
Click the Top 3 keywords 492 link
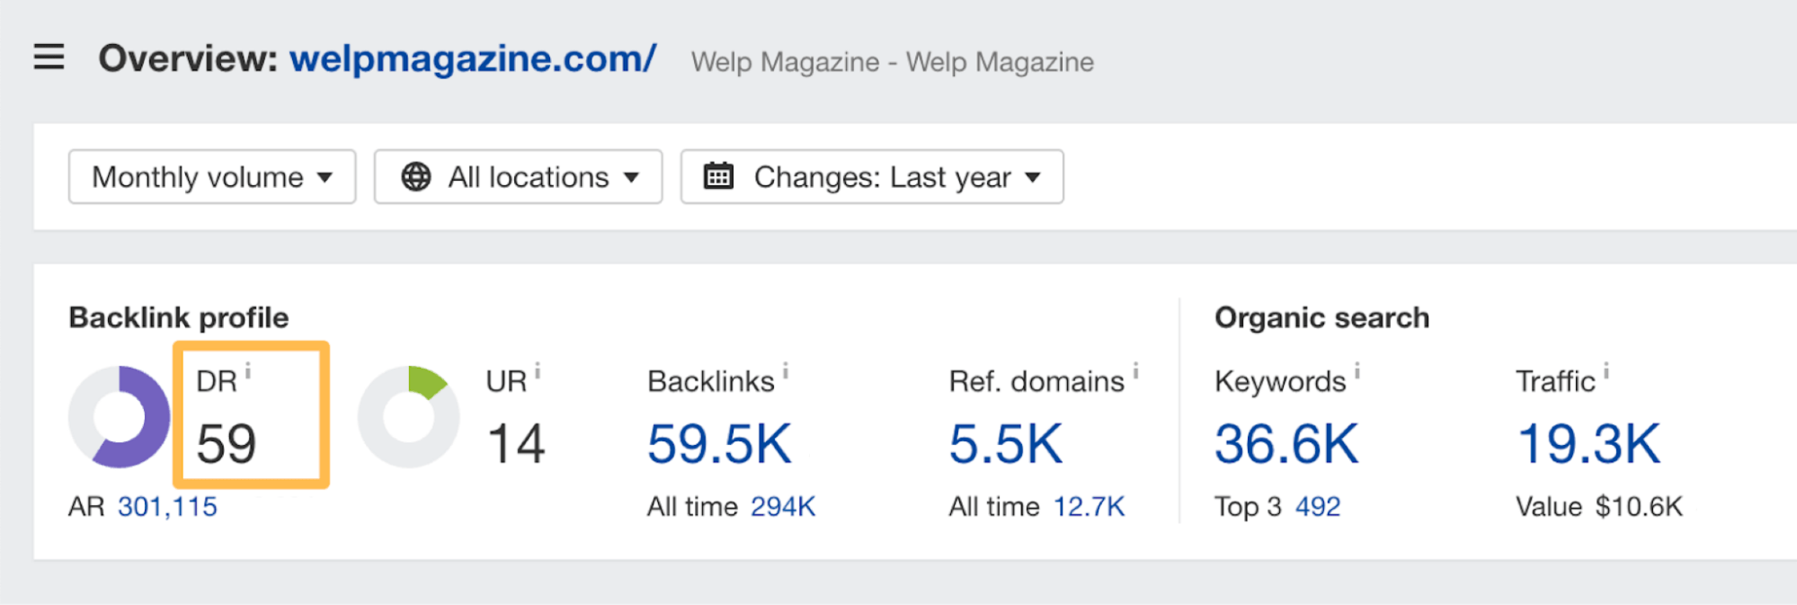tap(1318, 505)
